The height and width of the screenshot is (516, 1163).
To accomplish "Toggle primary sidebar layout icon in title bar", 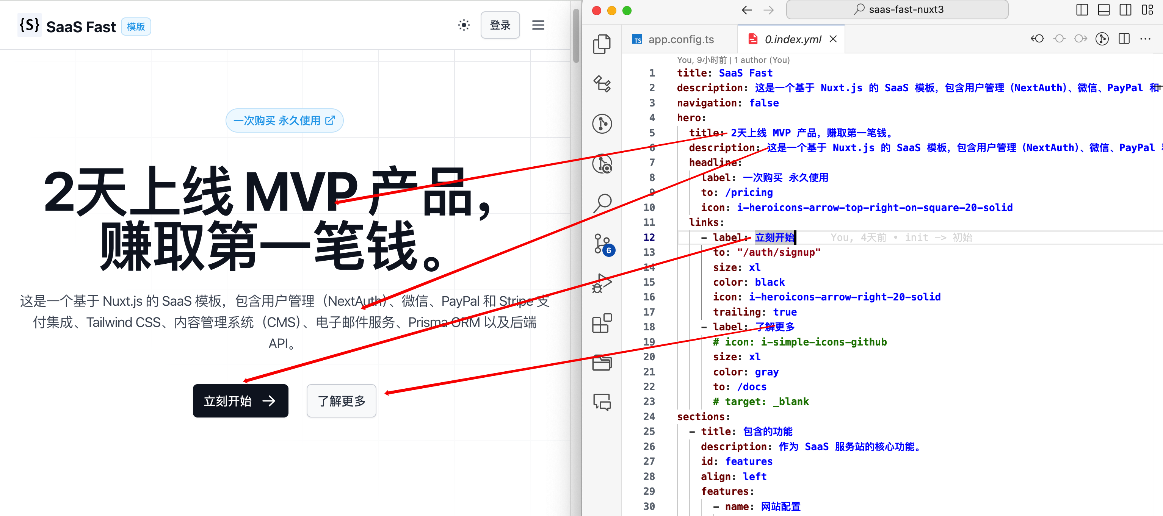I will click(1082, 9).
